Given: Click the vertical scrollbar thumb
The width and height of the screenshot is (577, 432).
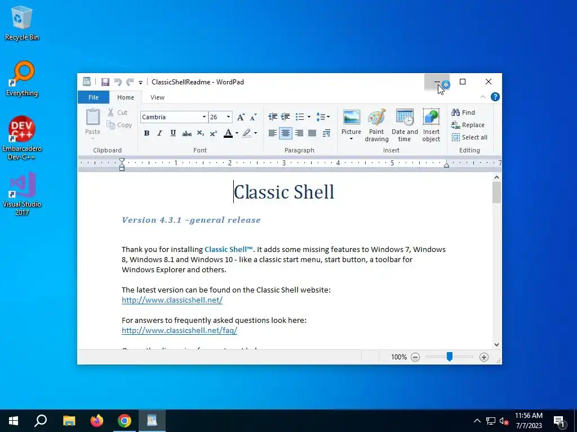Looking at the screenshot, I should point(497,192).
